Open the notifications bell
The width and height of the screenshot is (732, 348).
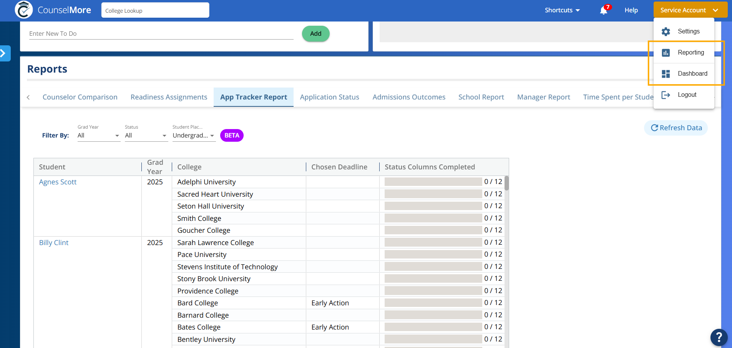click(x=603, y=10)
